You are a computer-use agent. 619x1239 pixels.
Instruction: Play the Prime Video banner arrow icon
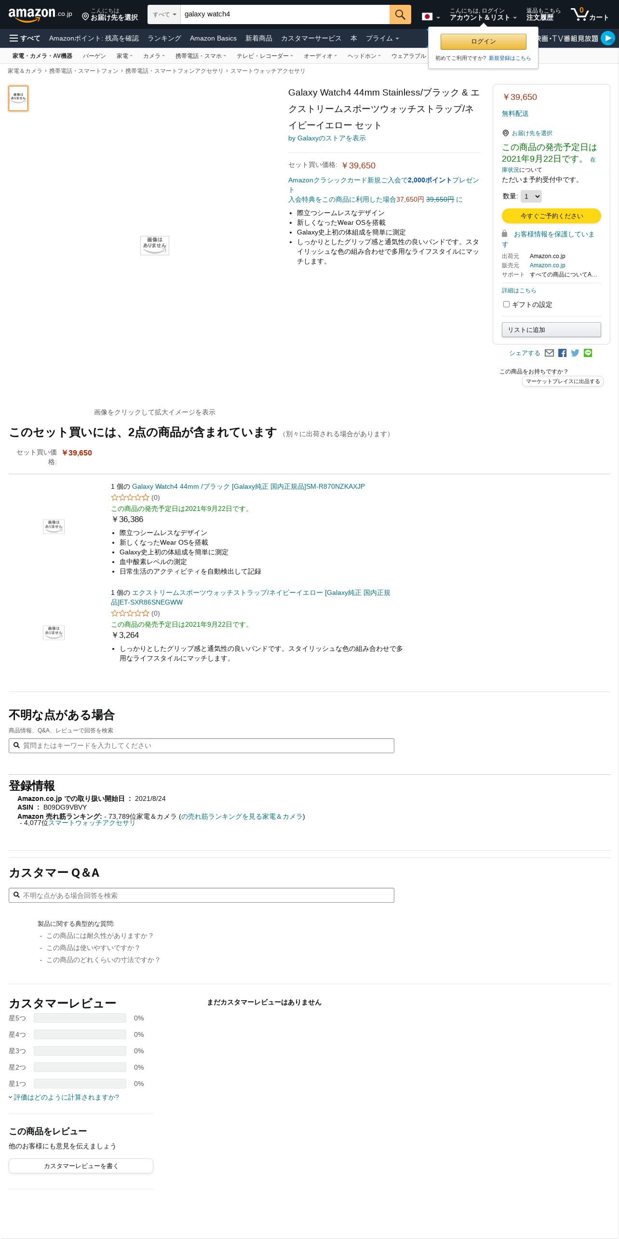[608, 38]
